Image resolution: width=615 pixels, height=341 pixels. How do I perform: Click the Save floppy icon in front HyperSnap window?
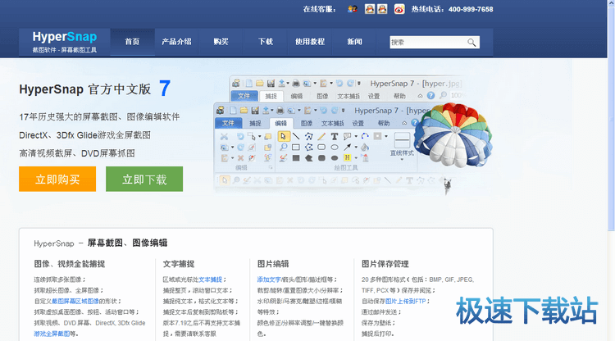(255, 111)
